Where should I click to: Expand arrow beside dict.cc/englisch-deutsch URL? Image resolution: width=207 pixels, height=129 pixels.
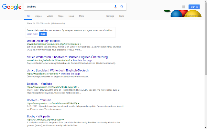point(71,60)
